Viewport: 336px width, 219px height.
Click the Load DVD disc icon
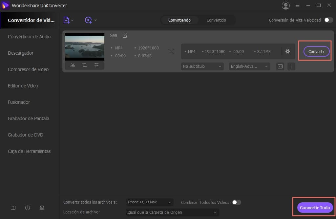88,20
